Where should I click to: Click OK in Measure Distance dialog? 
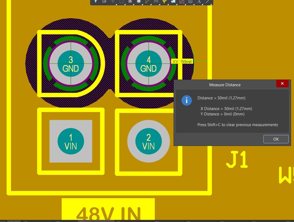276,139
